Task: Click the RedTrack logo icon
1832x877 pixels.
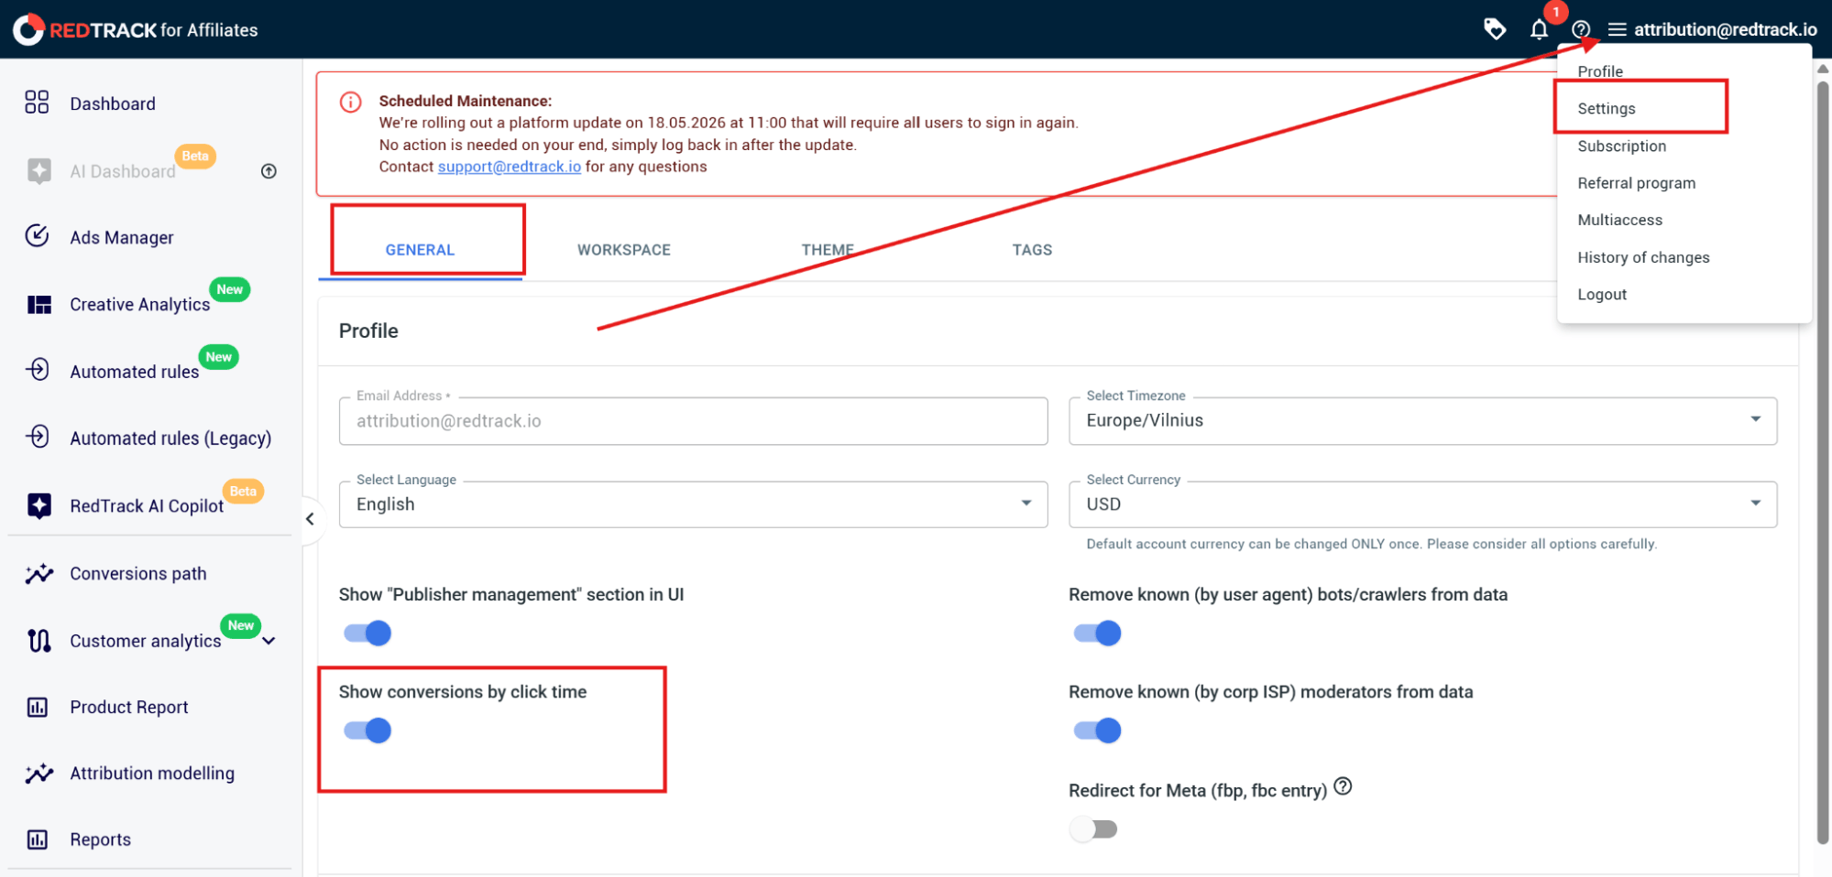Action: [x=28, y=29]
